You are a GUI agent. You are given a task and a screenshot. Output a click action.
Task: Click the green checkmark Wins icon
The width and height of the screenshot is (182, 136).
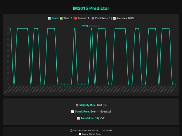[x=61, y=18]
